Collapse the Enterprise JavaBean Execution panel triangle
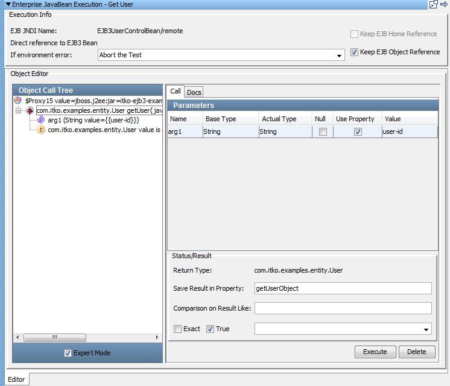The height and width of the screenshot is (386, 450). pos(8,4)
